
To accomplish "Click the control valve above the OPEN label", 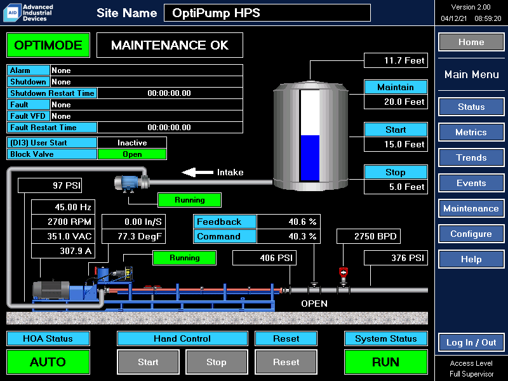I will coord(314,288).
